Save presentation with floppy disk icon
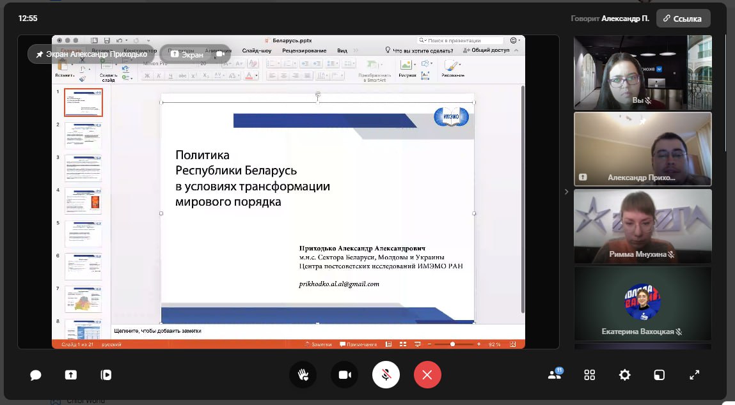Screen dimensions: 735x405 pyautogui.click(x=107, y=41)
